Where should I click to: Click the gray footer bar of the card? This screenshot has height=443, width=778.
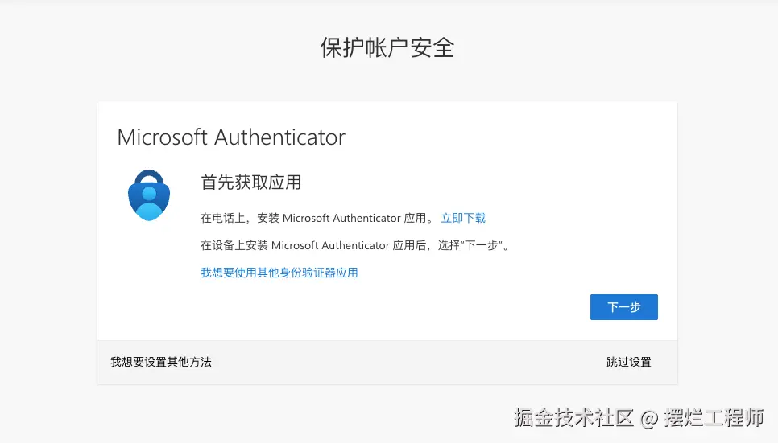(x=403, y=363)
